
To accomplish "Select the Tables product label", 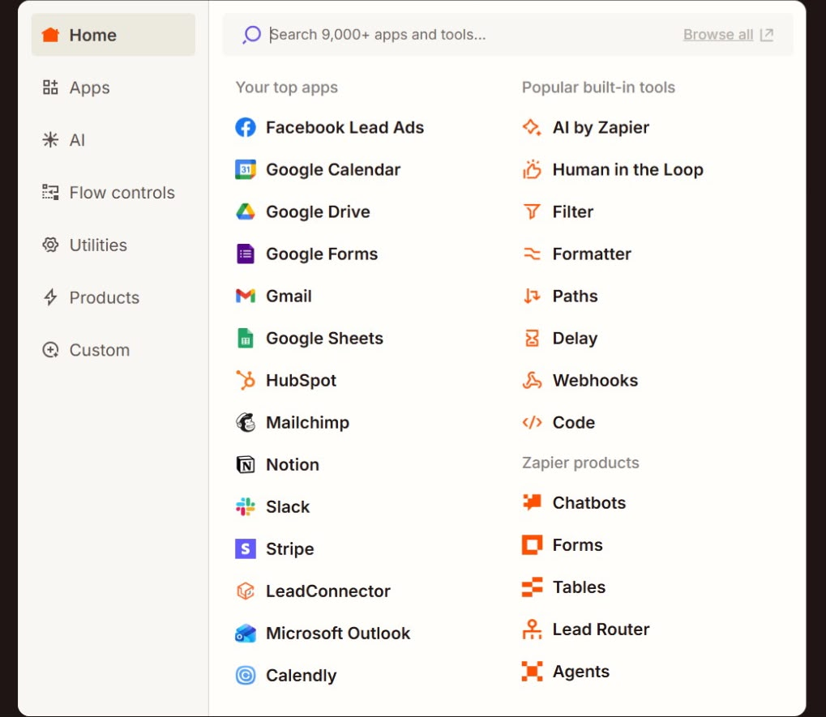I will 579,587.
